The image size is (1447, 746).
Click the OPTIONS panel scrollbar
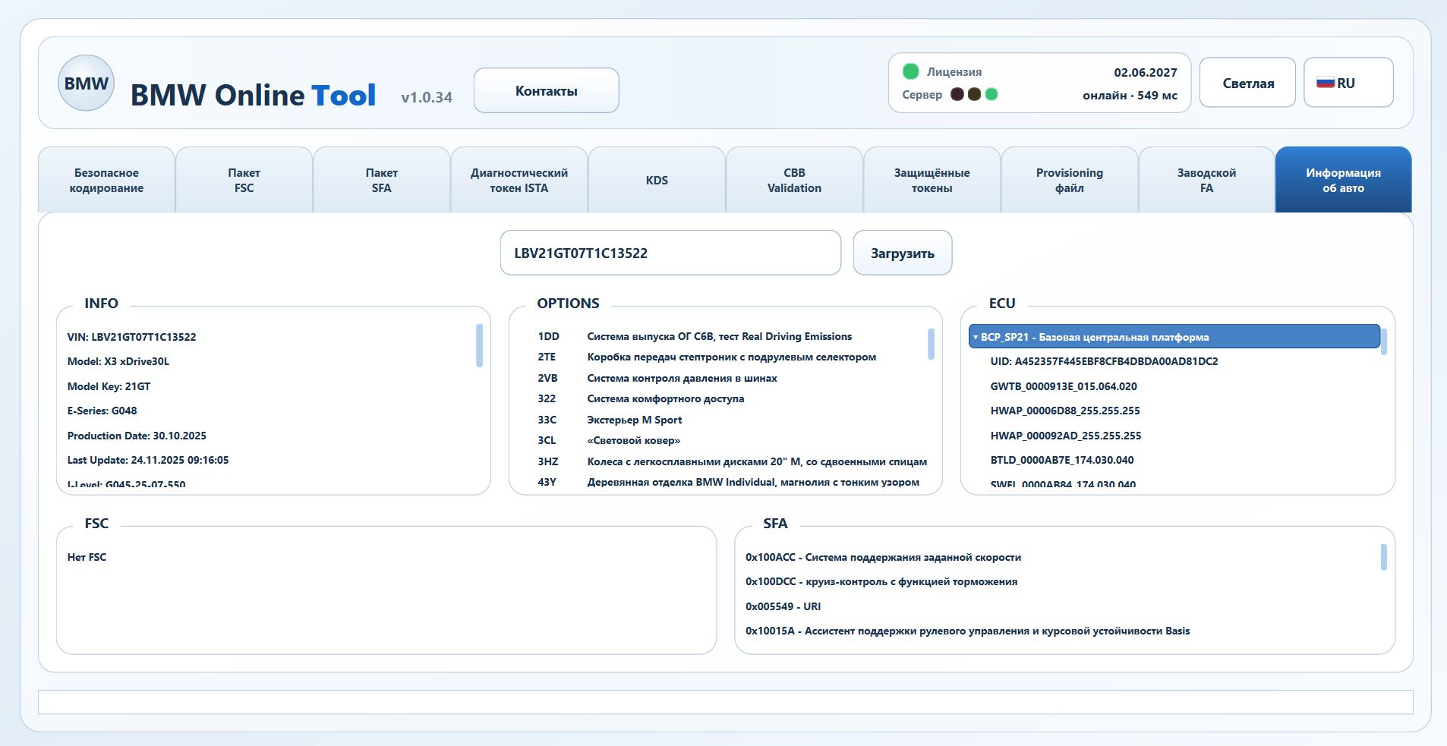coord(931,344)
